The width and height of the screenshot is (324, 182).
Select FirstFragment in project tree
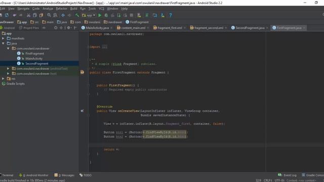35,54
